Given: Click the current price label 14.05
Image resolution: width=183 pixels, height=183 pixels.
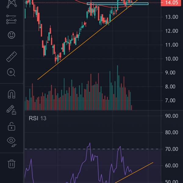Looking at the screenshot, I should (171, 2).
